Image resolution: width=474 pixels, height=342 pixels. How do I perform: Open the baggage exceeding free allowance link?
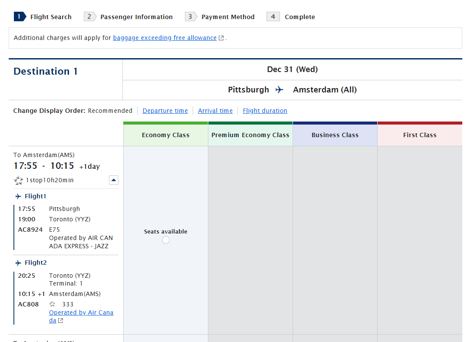165,38
